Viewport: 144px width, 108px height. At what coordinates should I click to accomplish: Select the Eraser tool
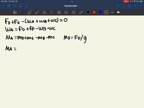pyautogui.click(x=30, y=12)
